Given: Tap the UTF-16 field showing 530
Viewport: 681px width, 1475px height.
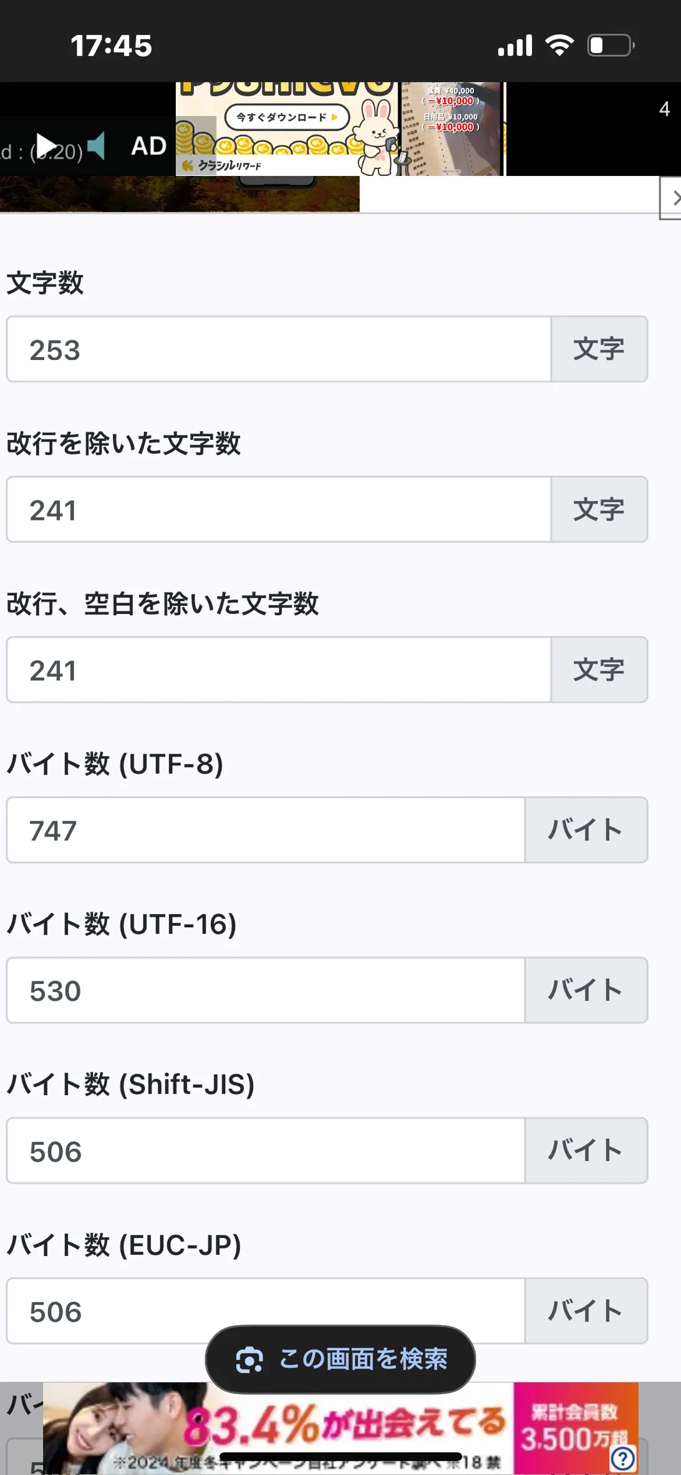Looking at the screenshot, I should click(266, 991).
